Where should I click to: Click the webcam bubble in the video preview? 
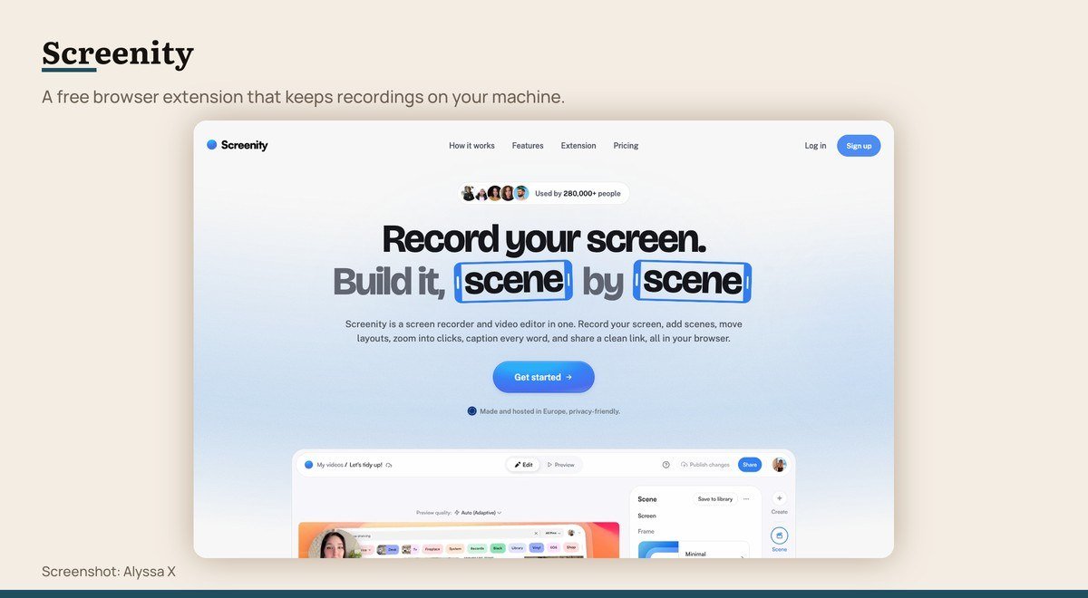(x=334, y=544)
